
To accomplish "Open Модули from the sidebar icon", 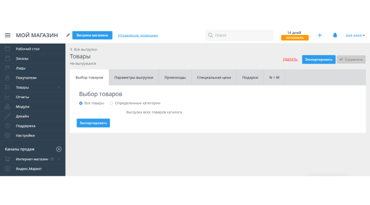I will [x=7, y=107].
